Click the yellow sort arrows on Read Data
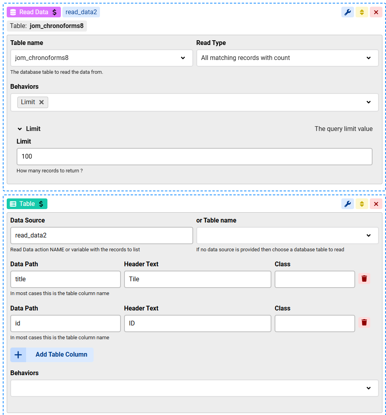The width and height of the screenshot is (386, 415). [x=362, y=12]
